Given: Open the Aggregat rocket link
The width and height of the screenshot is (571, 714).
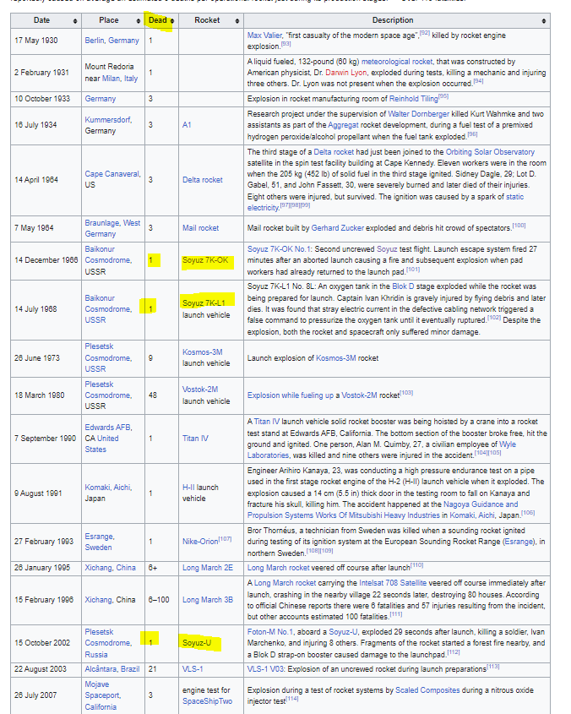Looking at the screenshot, I should pos(343,125).
